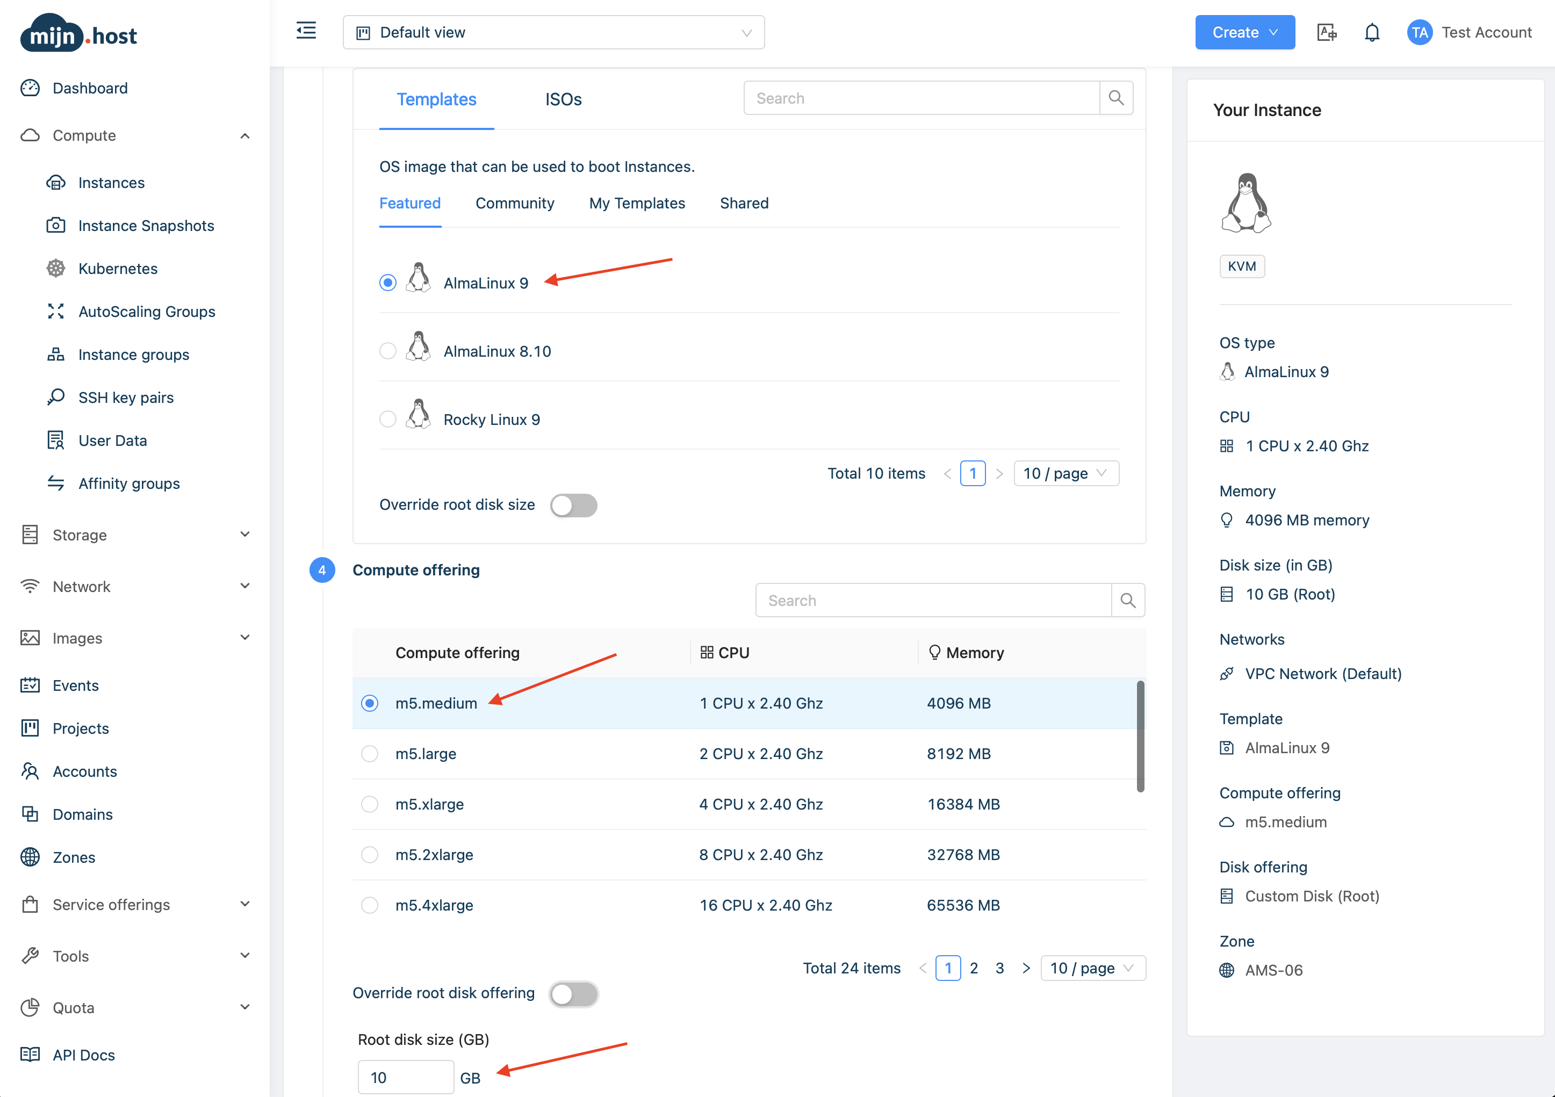This screenshot has width=1555, height=1097.
Task: Click the Projects board icon
Action: pos(30,728)
